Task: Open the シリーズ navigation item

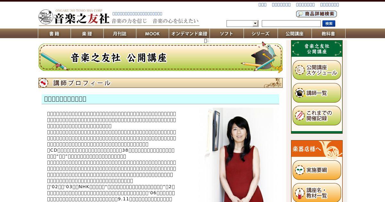Action: coord(260,33)
